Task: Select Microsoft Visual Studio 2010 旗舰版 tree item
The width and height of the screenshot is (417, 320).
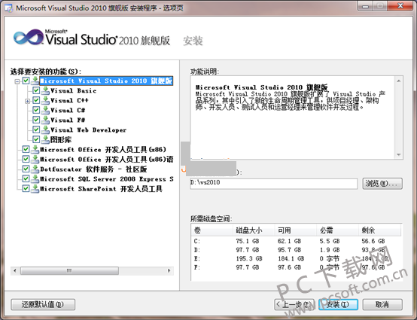Action: coord(106,81)
